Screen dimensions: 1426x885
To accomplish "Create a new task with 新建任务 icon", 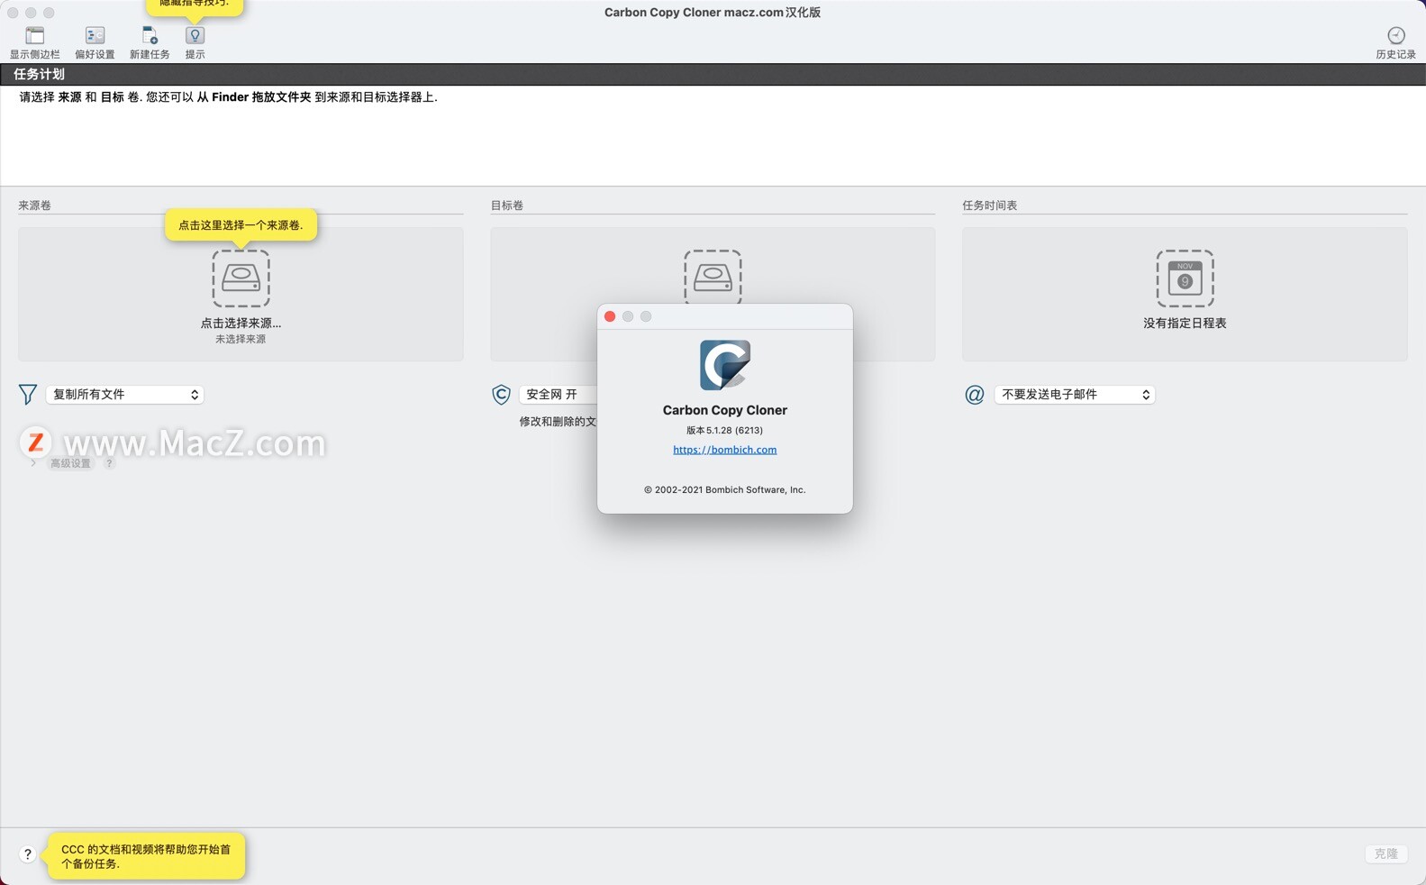I will pyautogui.click(x=150, y=36).
